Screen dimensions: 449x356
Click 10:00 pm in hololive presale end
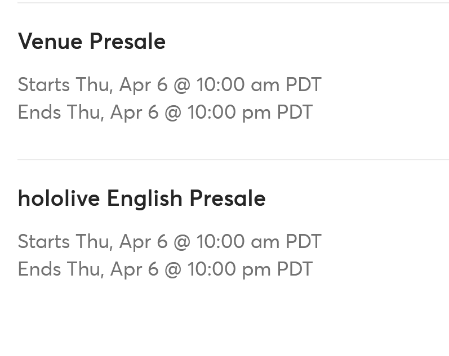tap(229, 269)
